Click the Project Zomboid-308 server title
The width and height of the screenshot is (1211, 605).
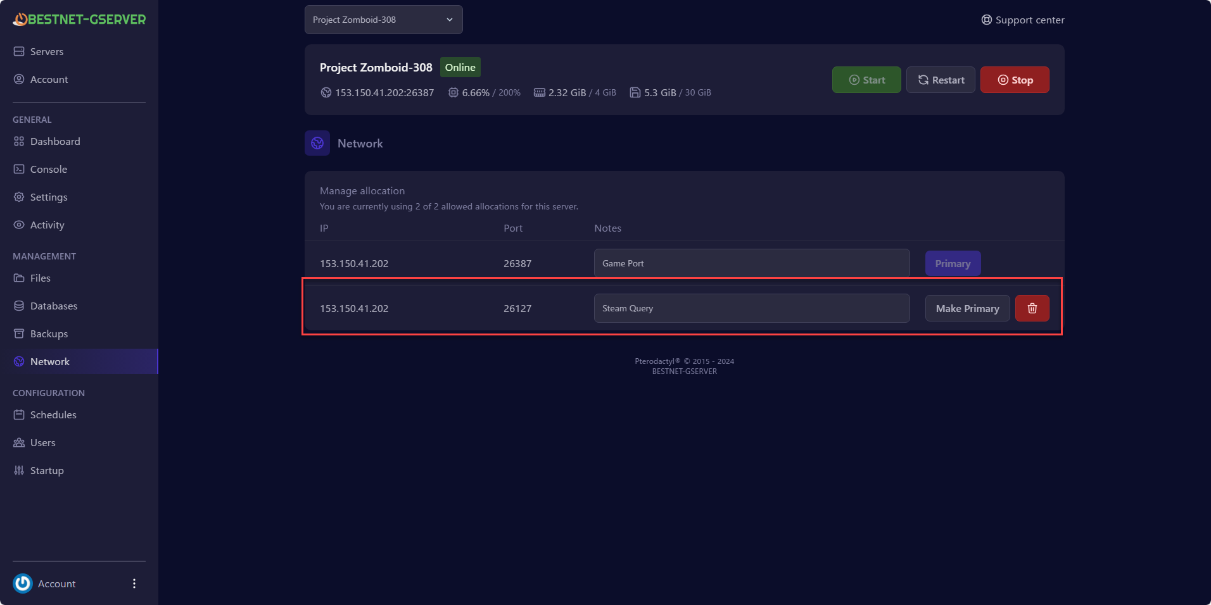(376, 67)
